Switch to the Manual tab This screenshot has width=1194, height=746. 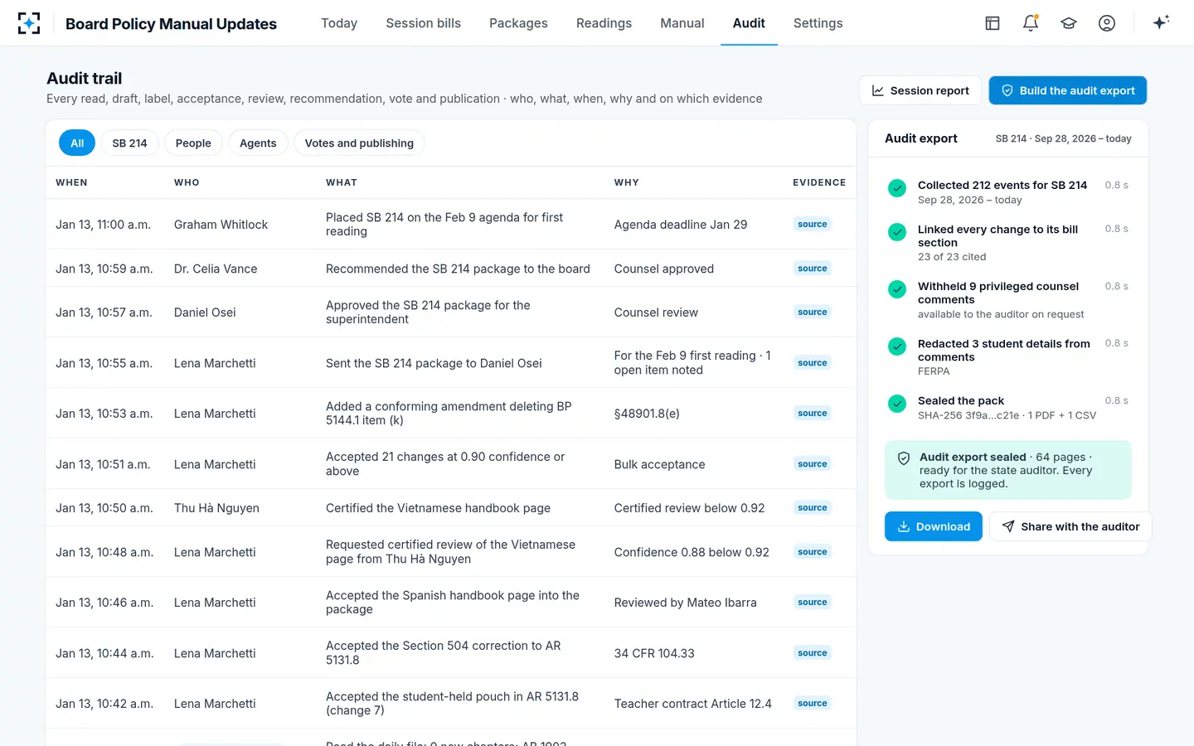point(682,23)
